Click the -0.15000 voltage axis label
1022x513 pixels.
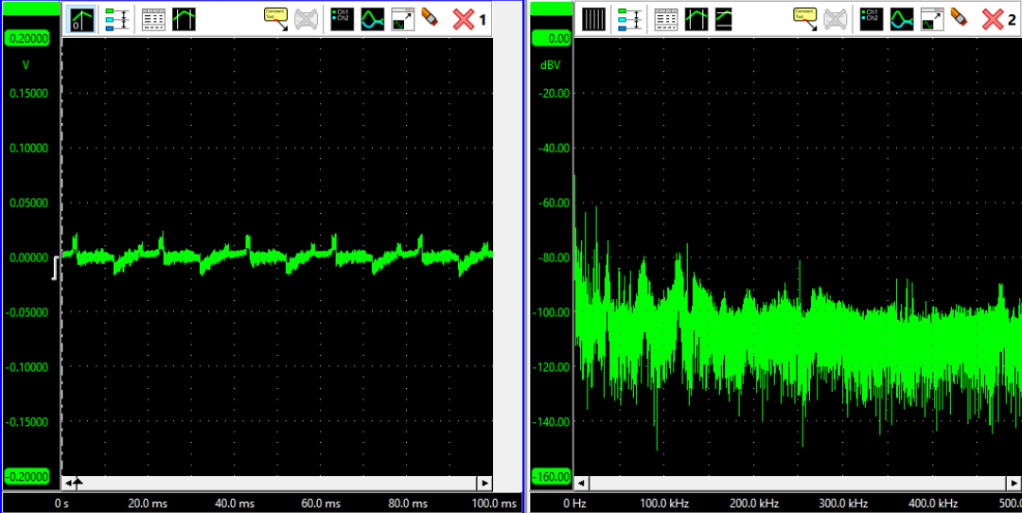click(26, 422)
